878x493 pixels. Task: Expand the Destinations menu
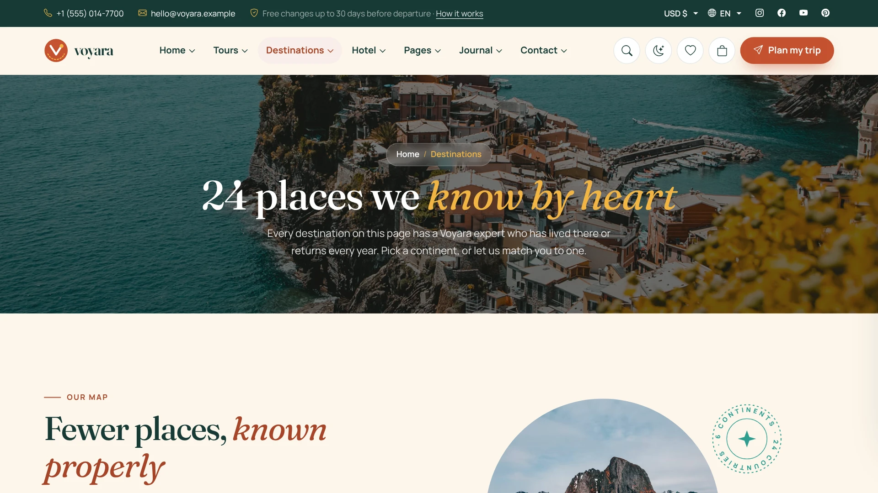click(300, 50)
